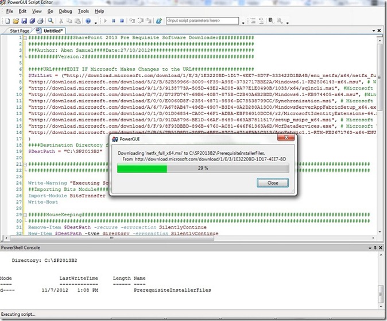Click the greyed-out last toolbar icon
Image resolution: width=387 pixels, height=321 pixels.
(280, 21)
